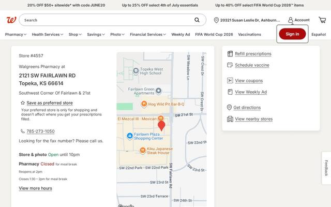331x207 pixels.
Task: Click the Account person icon
Action: coord(291,20)
